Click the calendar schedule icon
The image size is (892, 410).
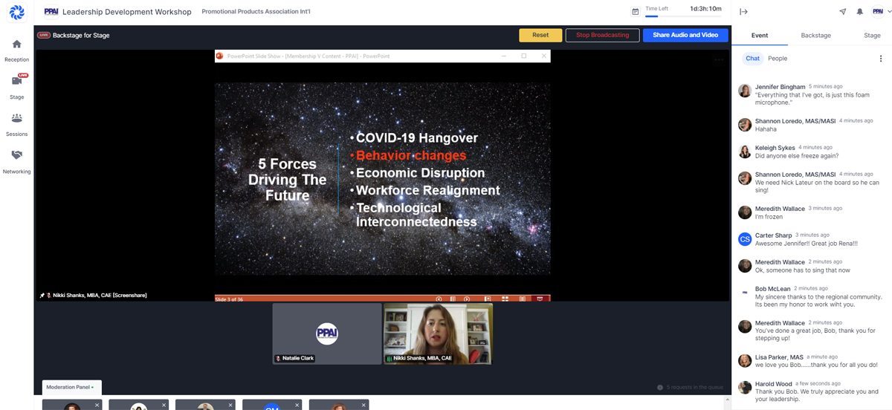coord(635,12)
